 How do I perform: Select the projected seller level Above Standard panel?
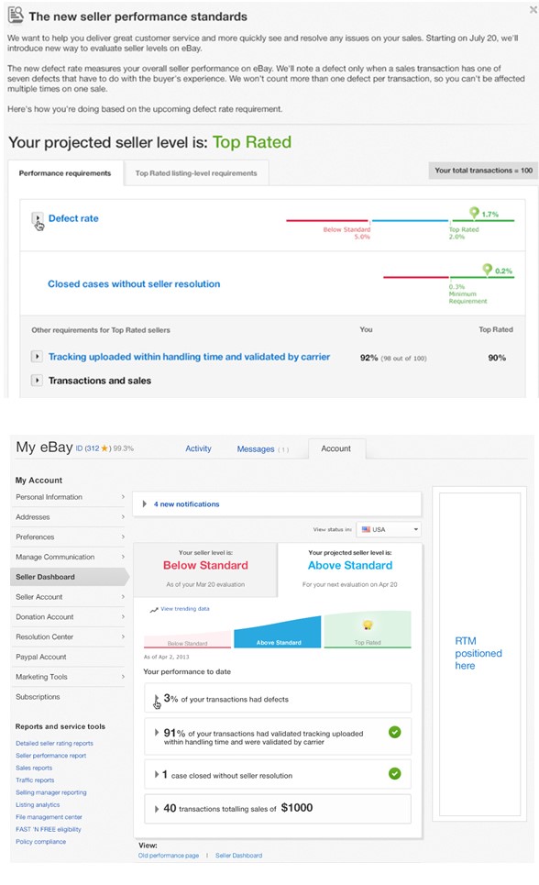pos(350,569)
